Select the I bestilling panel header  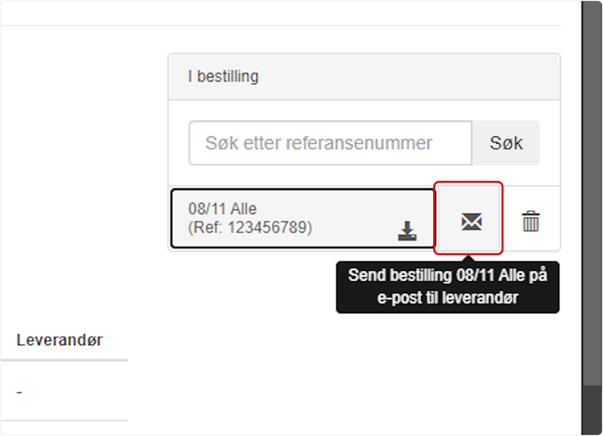coord(364,77)
